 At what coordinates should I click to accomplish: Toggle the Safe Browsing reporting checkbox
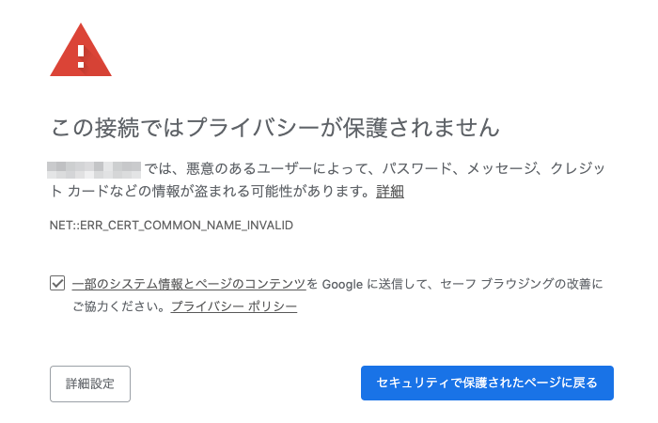(x=57, y=283)
